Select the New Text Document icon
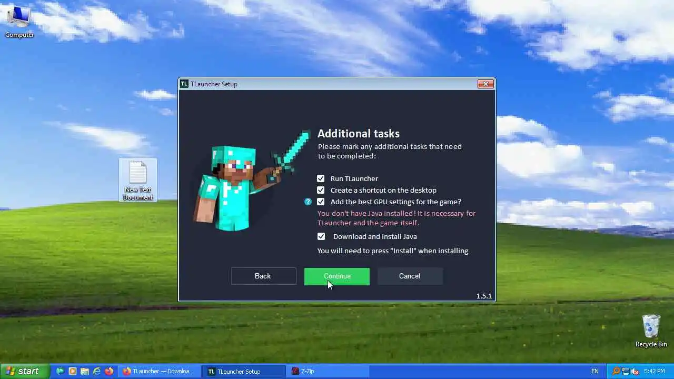This screenshot has width=674, height=379. (x=138, y=181)
